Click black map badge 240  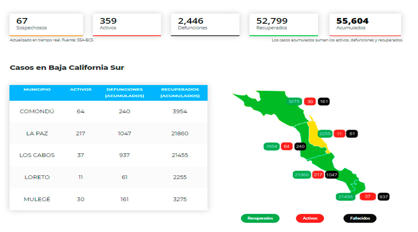pos(300,147)
